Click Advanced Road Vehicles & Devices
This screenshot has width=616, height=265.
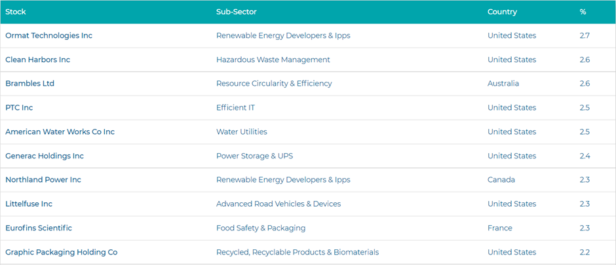(279, 204)
